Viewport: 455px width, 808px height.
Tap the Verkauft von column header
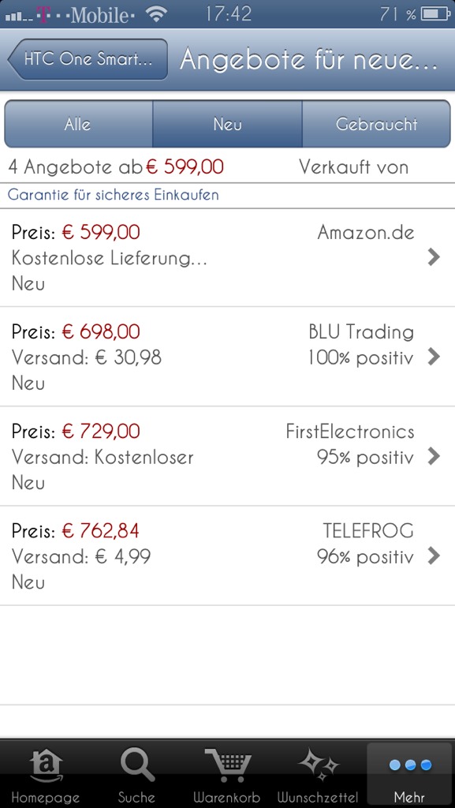pos(353,167)
